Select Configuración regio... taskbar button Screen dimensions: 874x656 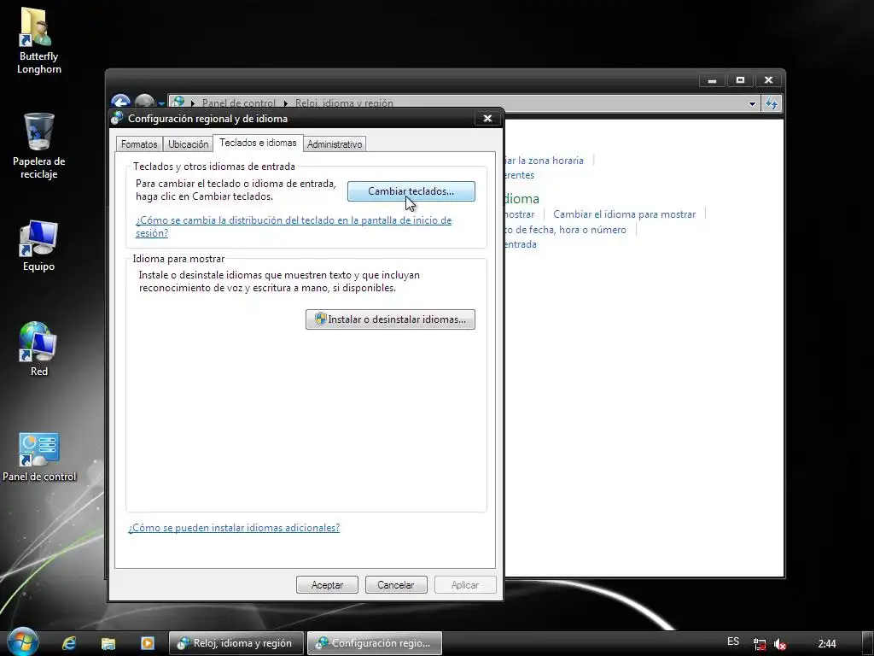coord(375,643)
